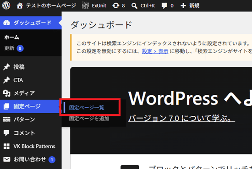
Task: Click the blue 8 badge beside 更新
Action: coord(20,48)
